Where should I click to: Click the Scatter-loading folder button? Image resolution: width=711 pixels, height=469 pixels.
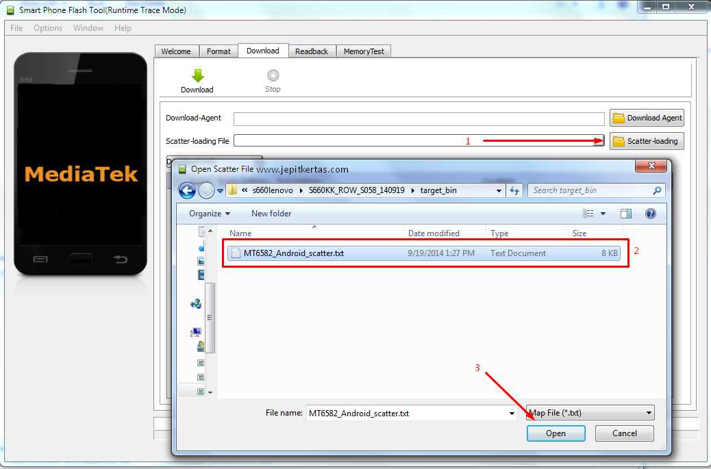(647, 141)
